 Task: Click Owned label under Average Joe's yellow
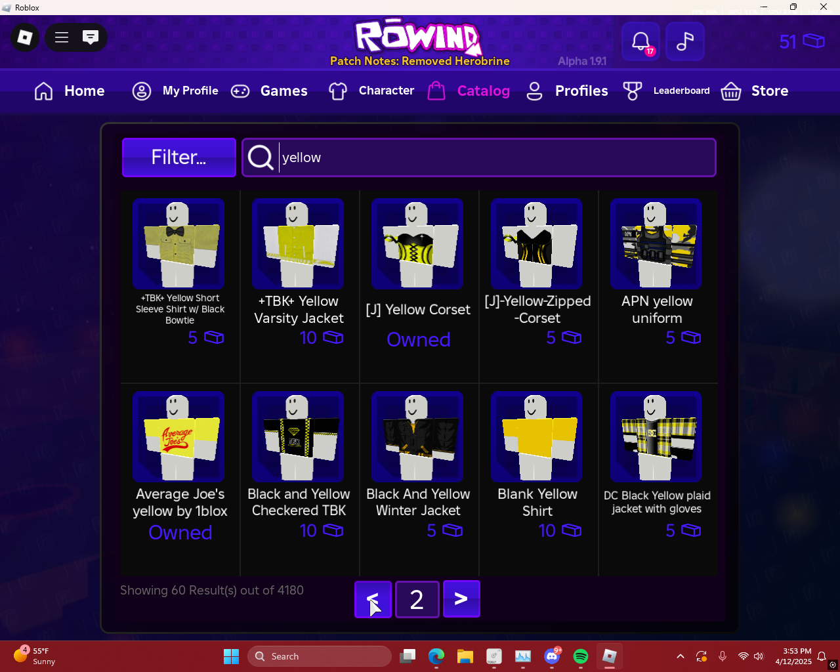(180, 532)
